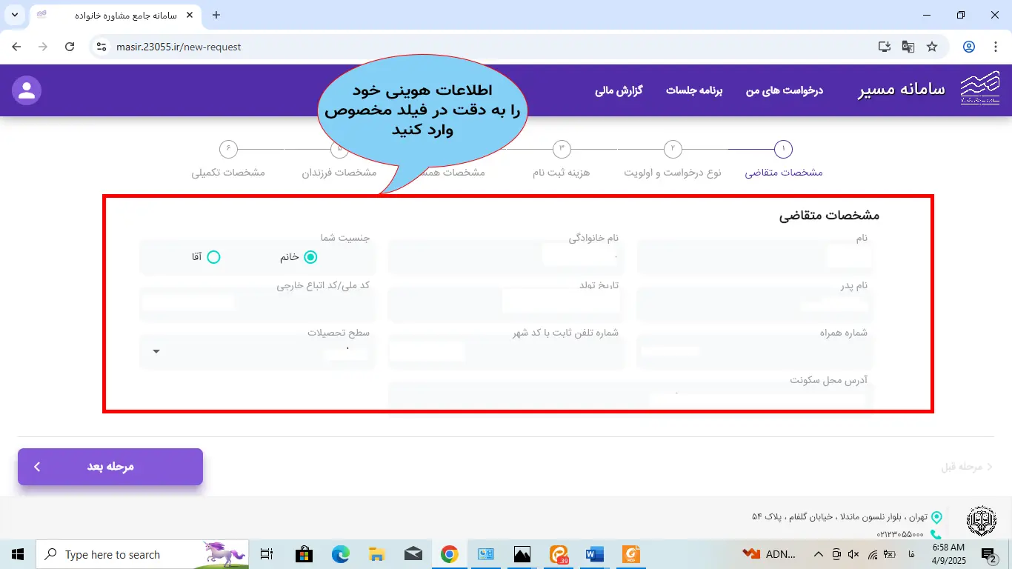Click Windows taskbar search box
Screen dimensions: 1012x569
pos(142,554)
